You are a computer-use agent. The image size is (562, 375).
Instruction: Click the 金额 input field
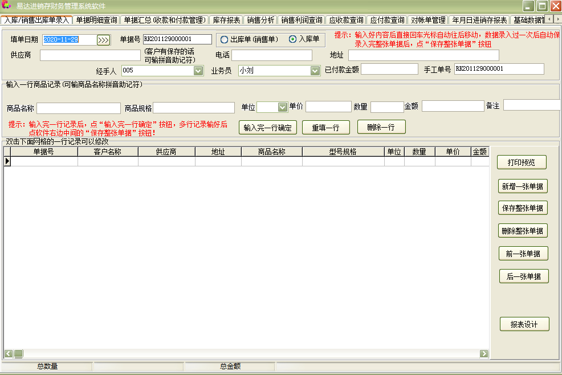(453, 106)
